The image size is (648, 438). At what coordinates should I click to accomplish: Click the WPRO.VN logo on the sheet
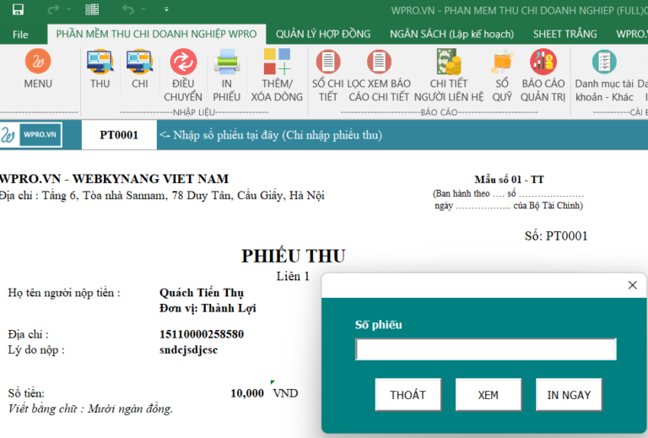31,135
